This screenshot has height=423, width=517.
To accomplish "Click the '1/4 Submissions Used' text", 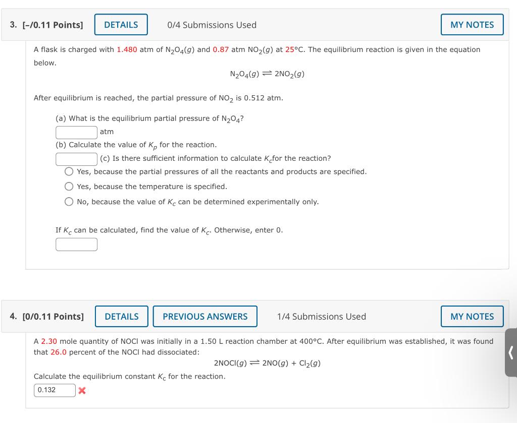I will (322, 317).
